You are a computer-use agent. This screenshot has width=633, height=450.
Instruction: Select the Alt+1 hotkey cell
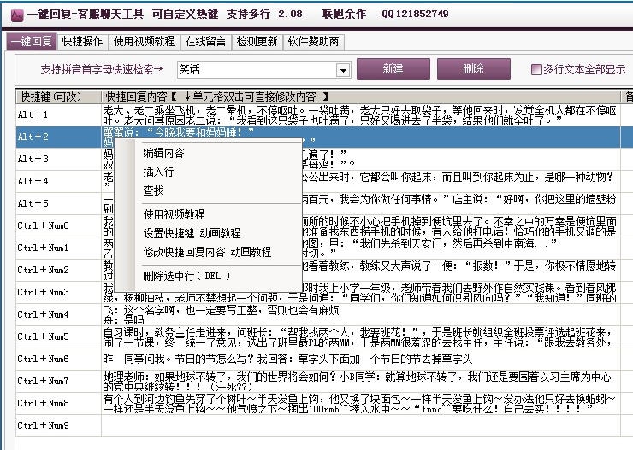point(58,114)
